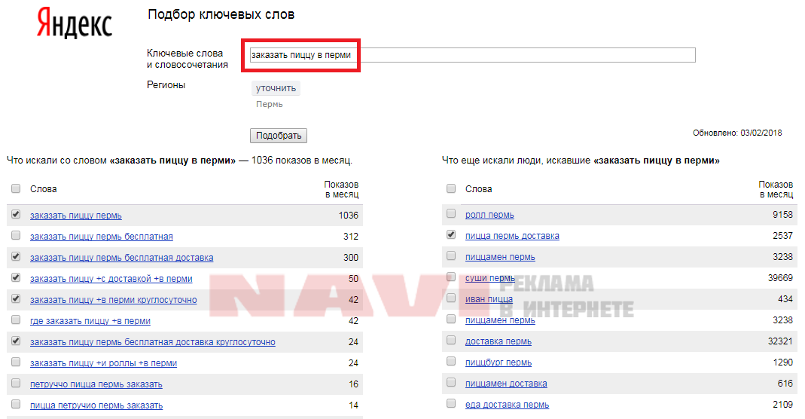Click the impressions value 312
This screenshot has height=419, width=805.
(351, 236)
